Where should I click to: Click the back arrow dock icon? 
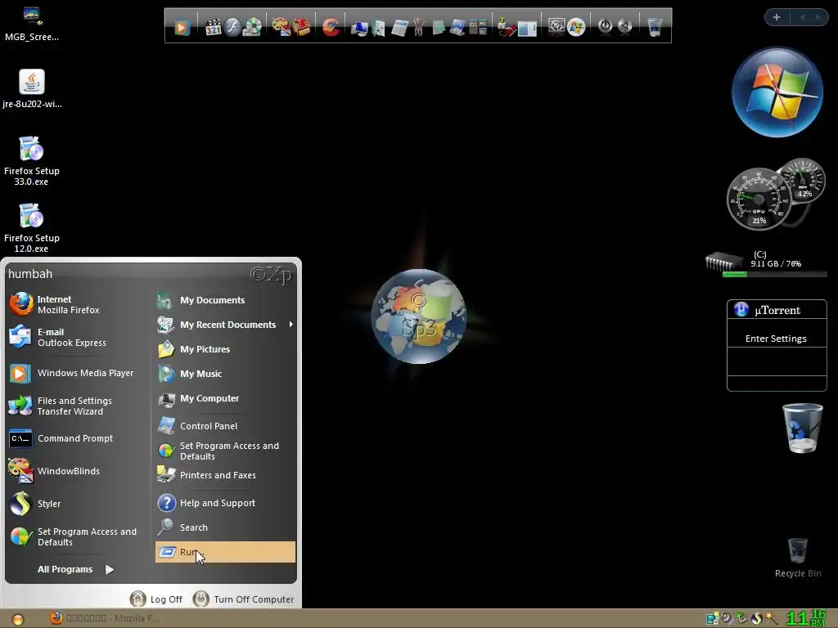[x=624, y=25]
